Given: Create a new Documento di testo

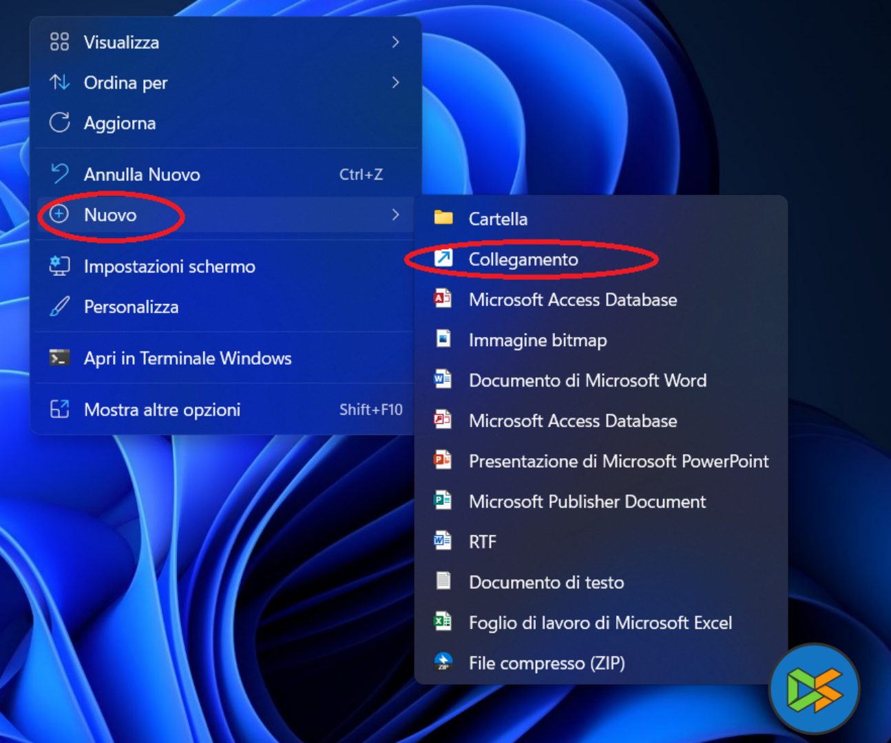Looking at the screenshot, I should pyautogui.click(x=601, y=582).
